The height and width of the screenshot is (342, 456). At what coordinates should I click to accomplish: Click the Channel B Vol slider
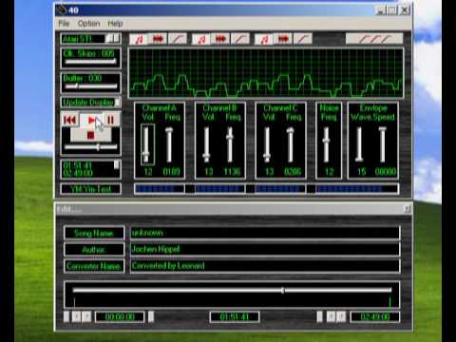tap(206, 144)
